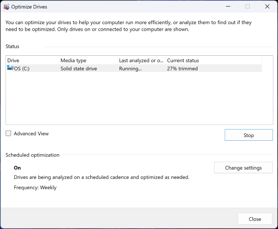Click empty area in the drive list

(133, 100)
